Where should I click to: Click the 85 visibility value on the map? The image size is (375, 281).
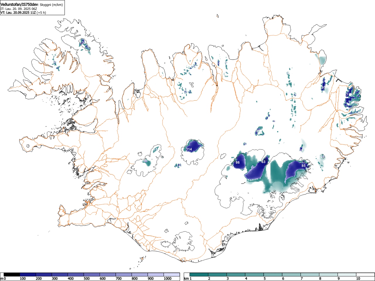click(304, 166)
